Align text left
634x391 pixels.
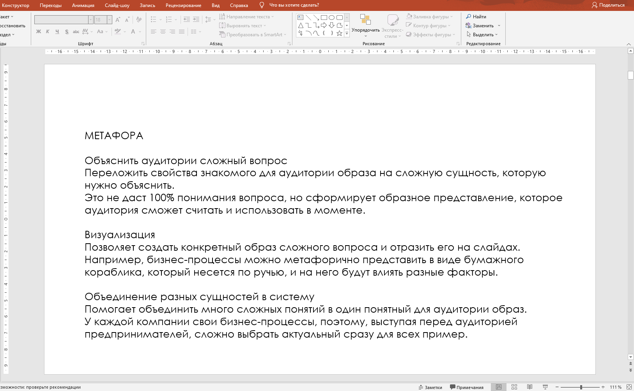(154, 32)
